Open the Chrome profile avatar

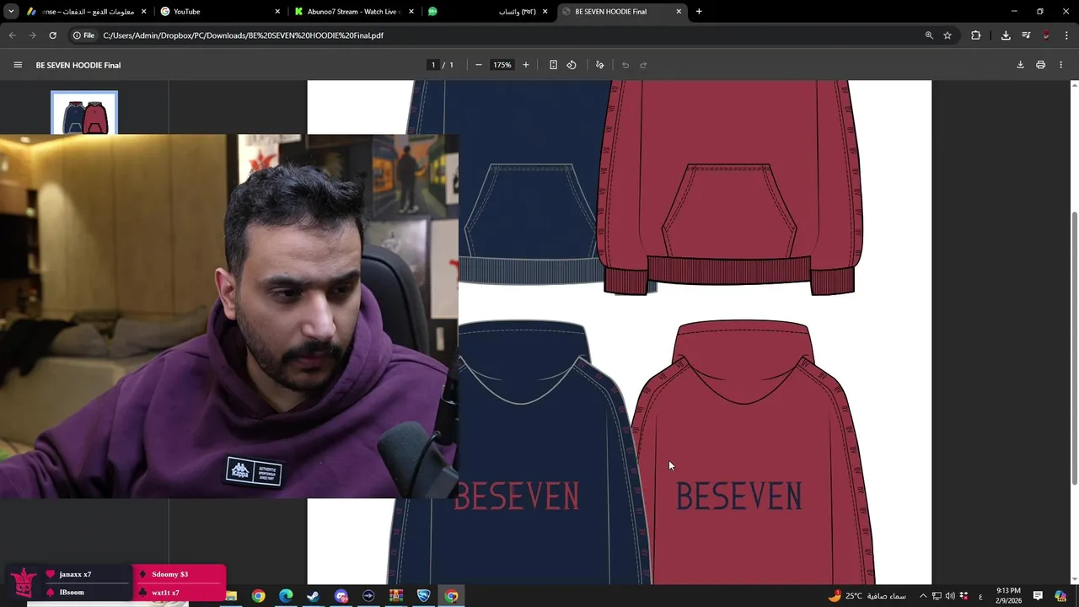[x=1046, y=35]
